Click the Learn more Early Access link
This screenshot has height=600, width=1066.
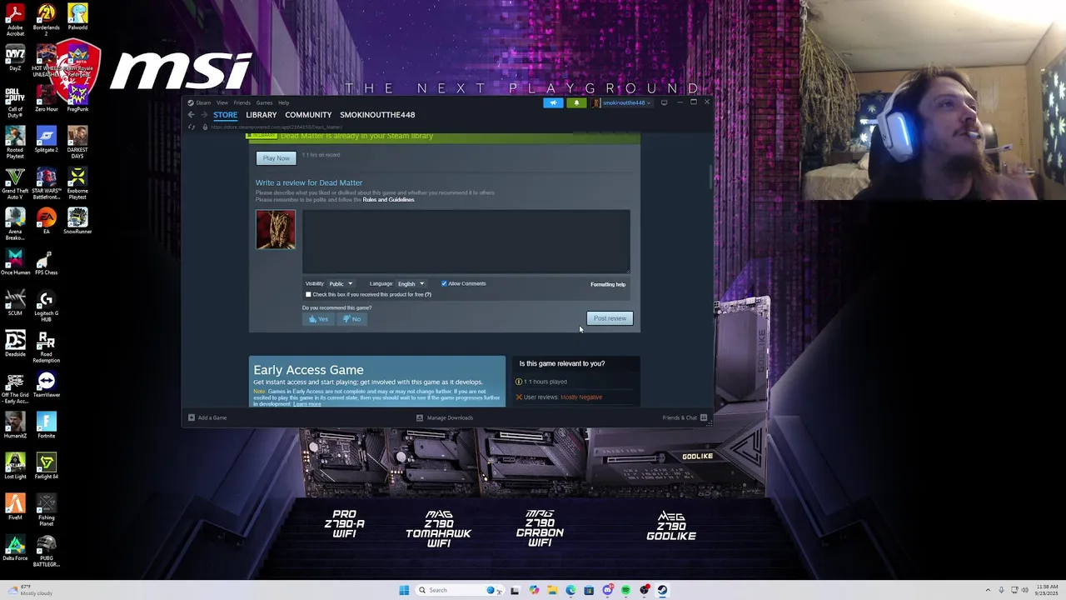point(307,404)
